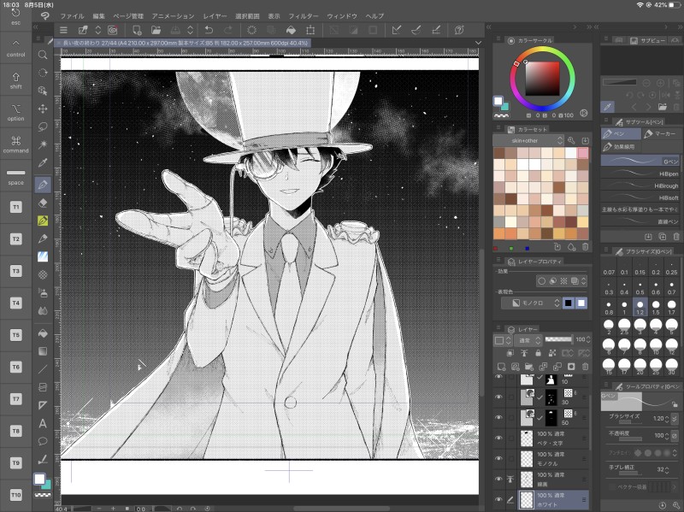Viewport: 684px width, 512px height.
Task: Toggle Set as Reference Layer icon
Action: (524, 353)
